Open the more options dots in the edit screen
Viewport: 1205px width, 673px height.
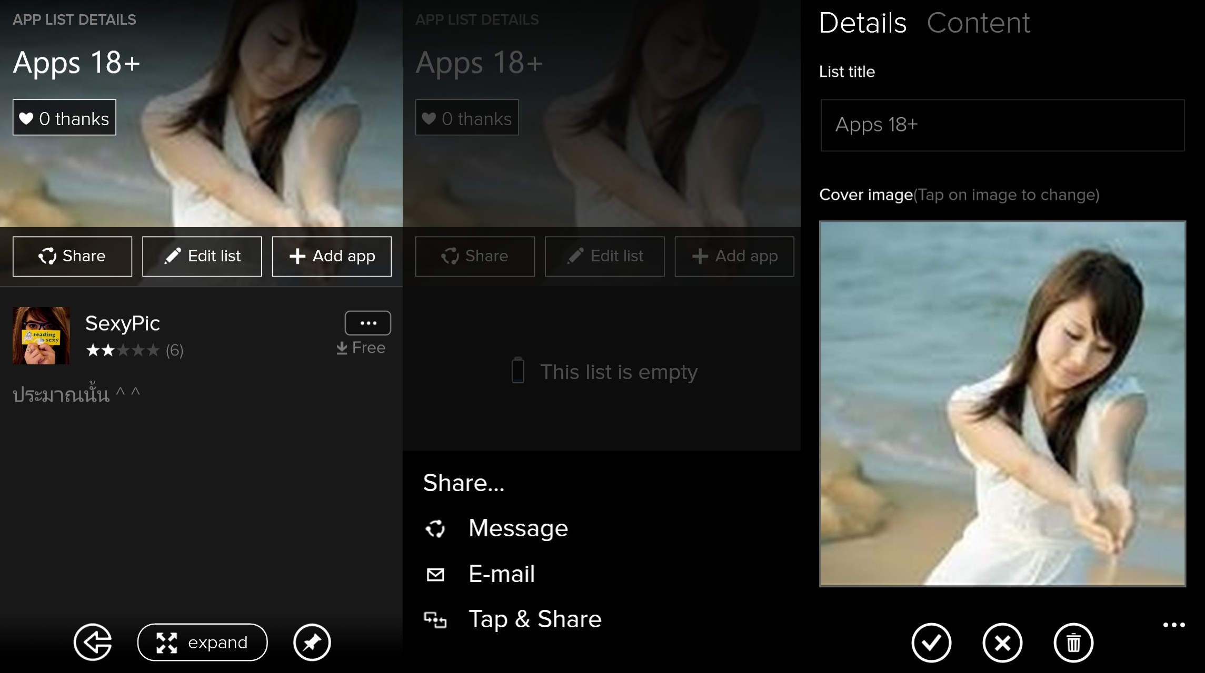coord(1174,625)
